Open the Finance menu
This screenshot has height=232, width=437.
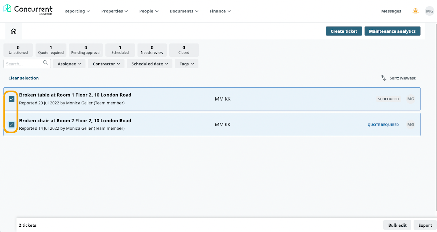click(220, 11)
